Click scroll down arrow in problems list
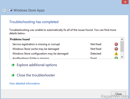Screen dimensions: 130x99 coord(122,57)
